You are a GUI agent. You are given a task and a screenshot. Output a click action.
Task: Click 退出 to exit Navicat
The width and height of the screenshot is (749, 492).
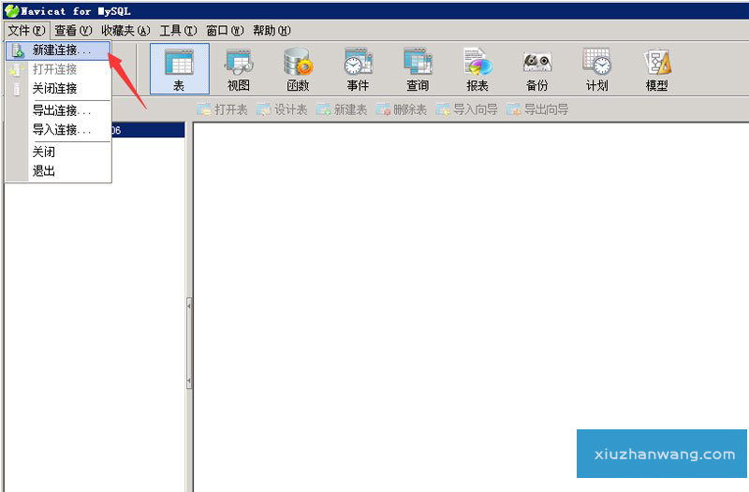tap(44, 171)
